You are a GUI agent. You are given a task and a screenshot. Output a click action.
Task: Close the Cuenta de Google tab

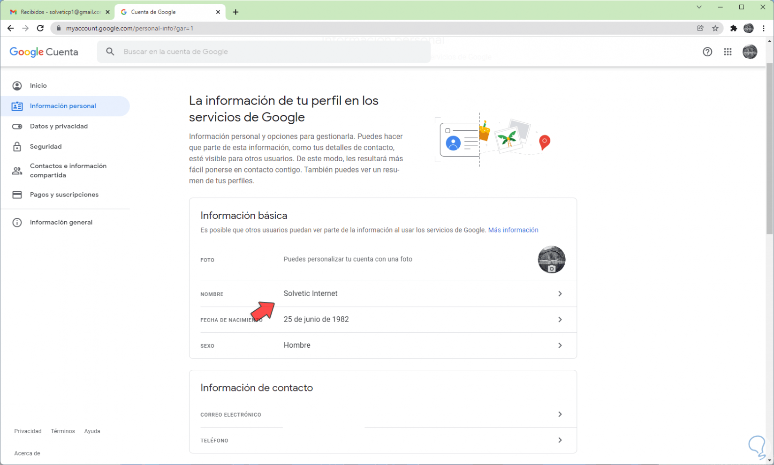pos(218,12)
